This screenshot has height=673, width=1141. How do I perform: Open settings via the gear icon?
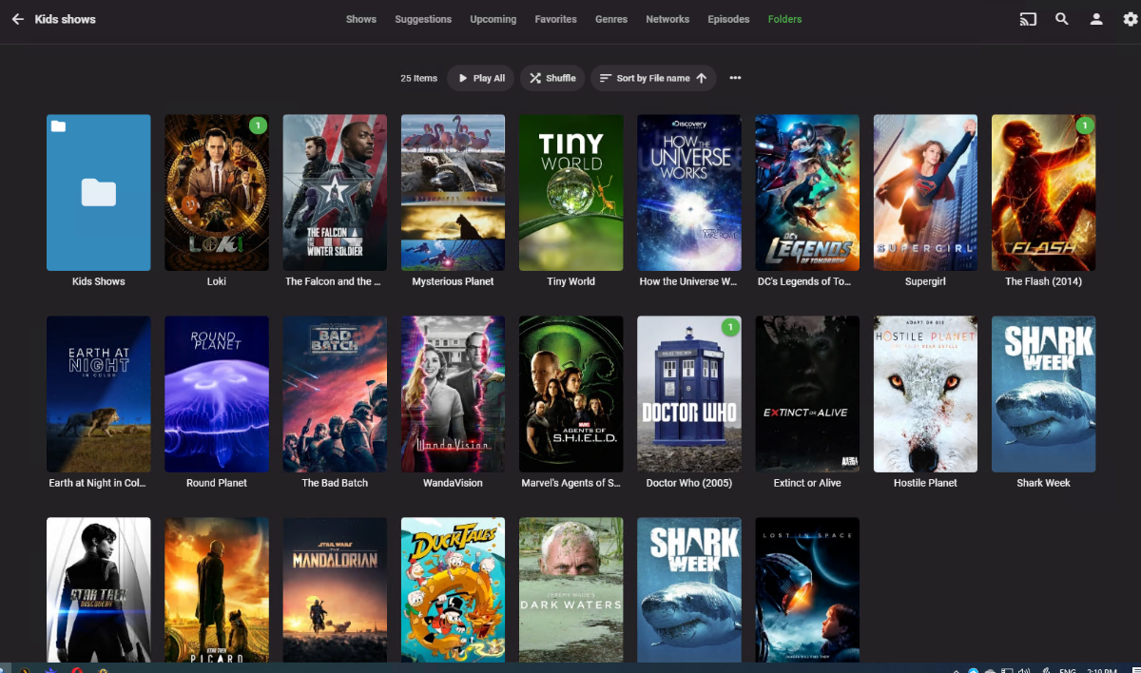tap(1130, 19)
